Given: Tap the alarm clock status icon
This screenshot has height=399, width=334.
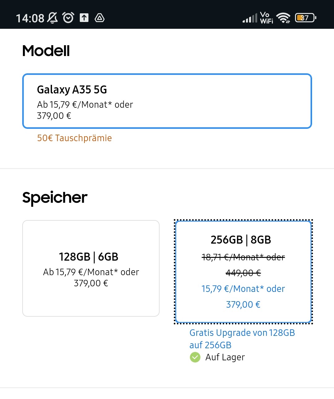Looking at the screenshot, I should [x=68, y=18].
